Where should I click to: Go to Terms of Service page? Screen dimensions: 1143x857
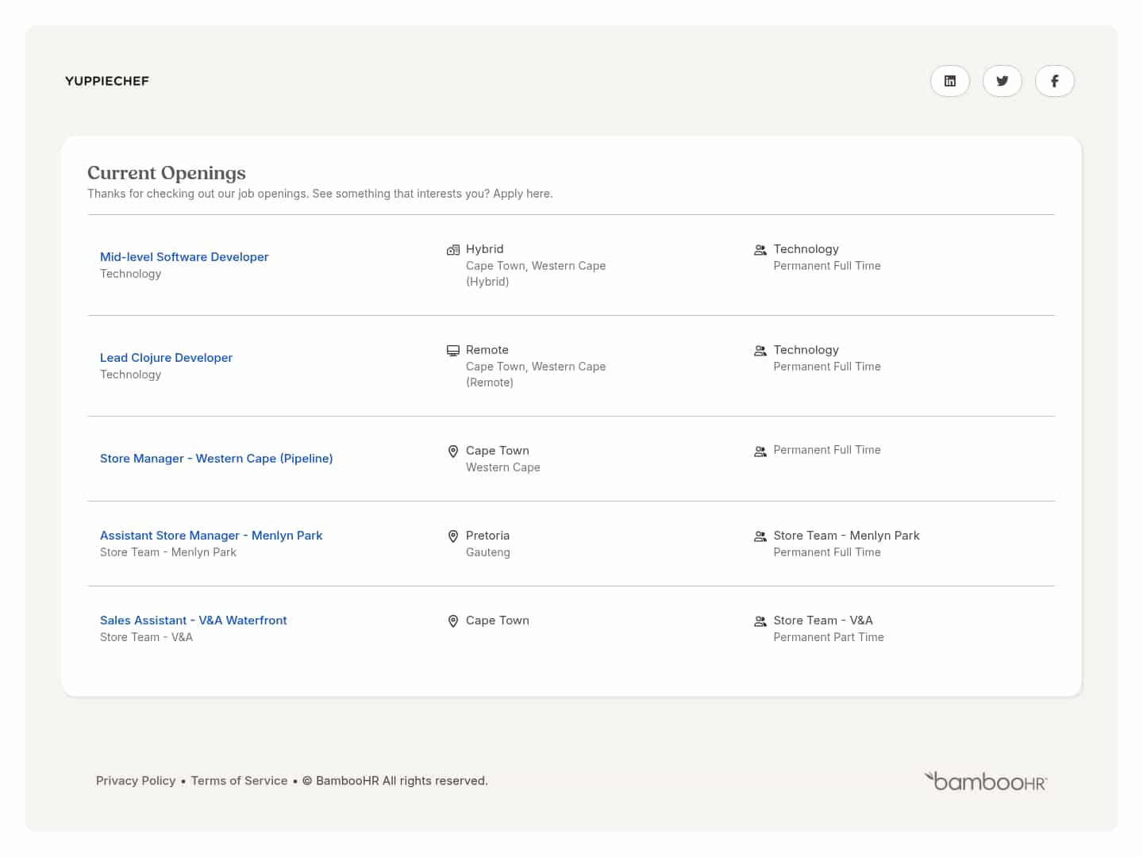(x=239, y=781)
